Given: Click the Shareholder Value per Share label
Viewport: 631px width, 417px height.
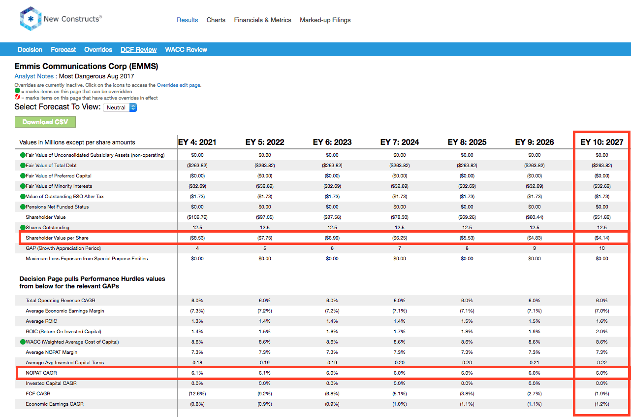Looking at the screenshot, I should pyautogui.click(x=56, y=238).
